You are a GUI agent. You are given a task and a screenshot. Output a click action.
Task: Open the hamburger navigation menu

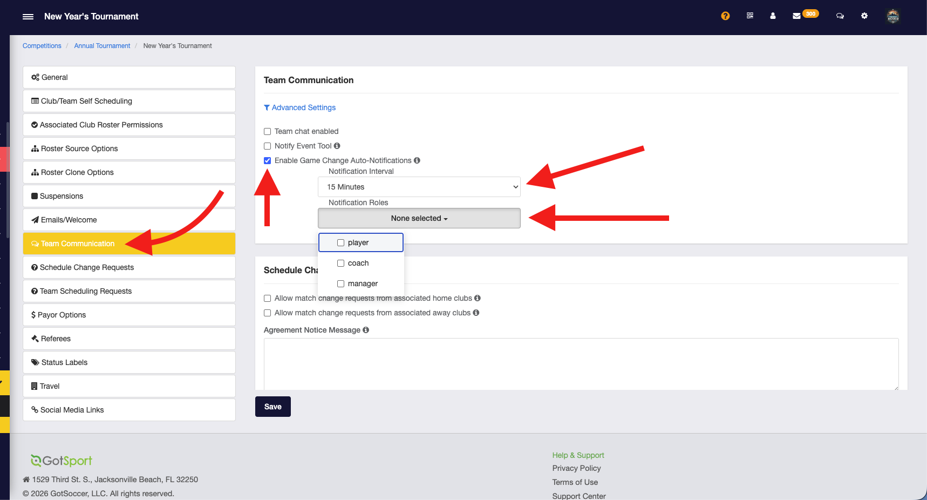[28, 17]
